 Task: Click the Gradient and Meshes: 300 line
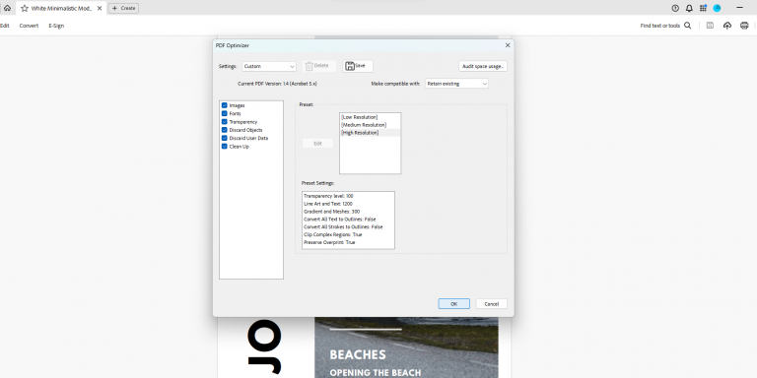pos(331,212)
